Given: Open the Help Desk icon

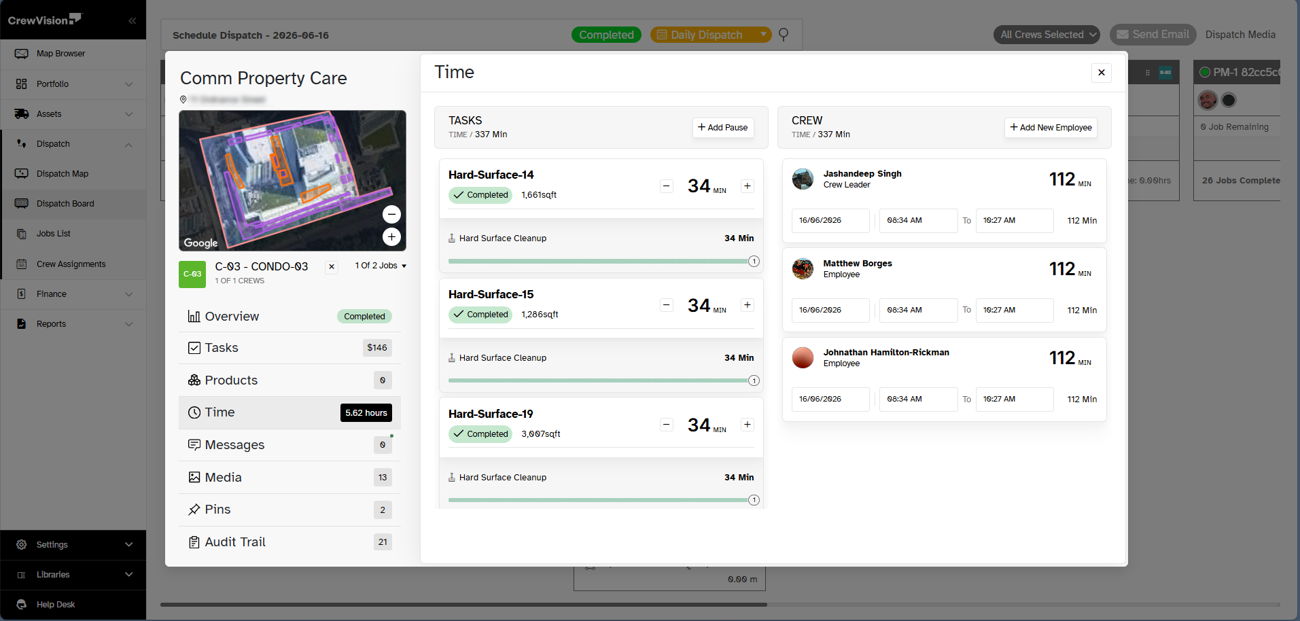Looking at the screenshot, I should 22,605.
